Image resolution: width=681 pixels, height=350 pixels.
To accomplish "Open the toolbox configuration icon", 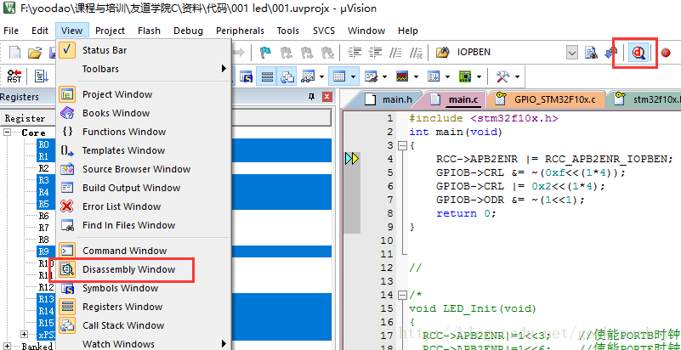I will [x=502, y=76].
